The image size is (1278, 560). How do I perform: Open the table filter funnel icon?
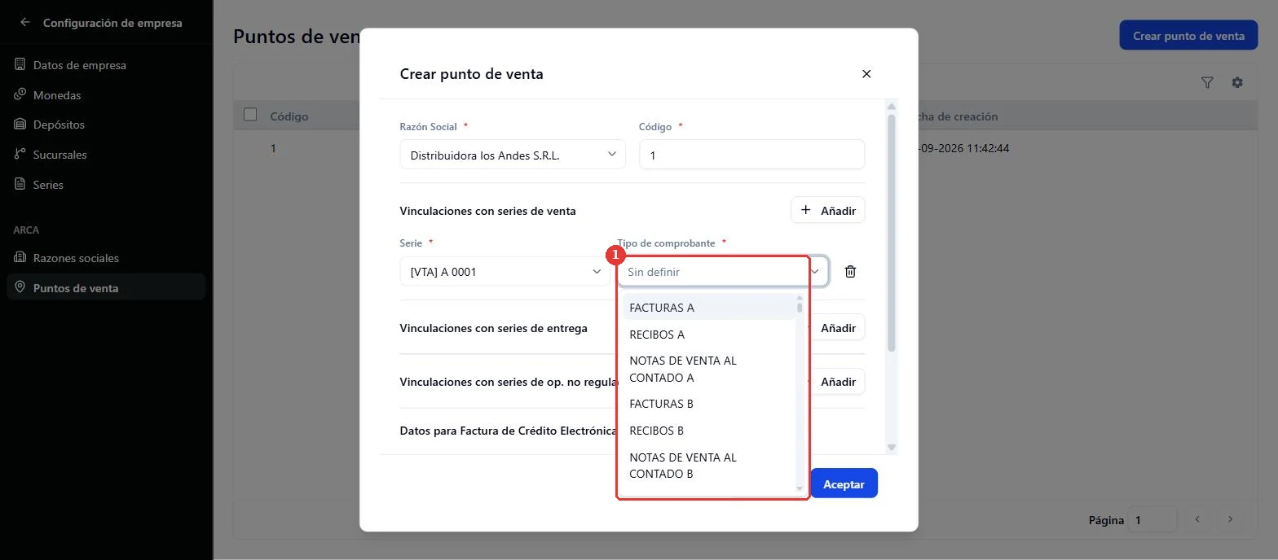tap(1207, 82)
